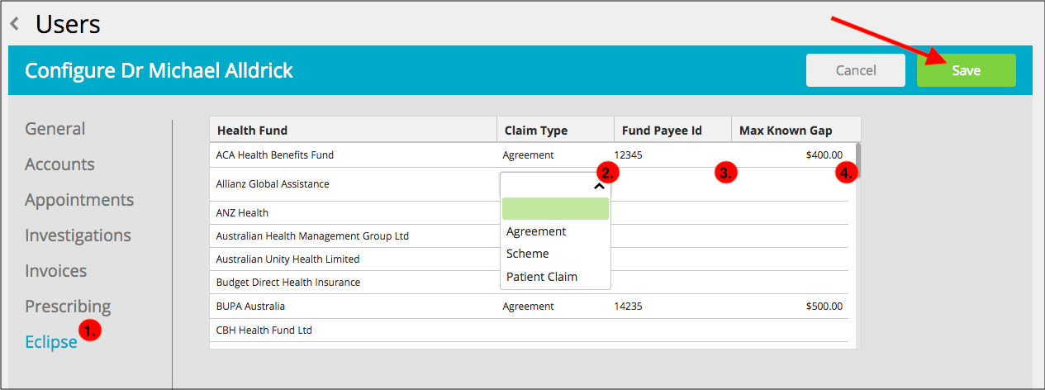1045x390 pixels.
Task: Click the Fund Payee Id column header
Action: [x=672, y=130]
